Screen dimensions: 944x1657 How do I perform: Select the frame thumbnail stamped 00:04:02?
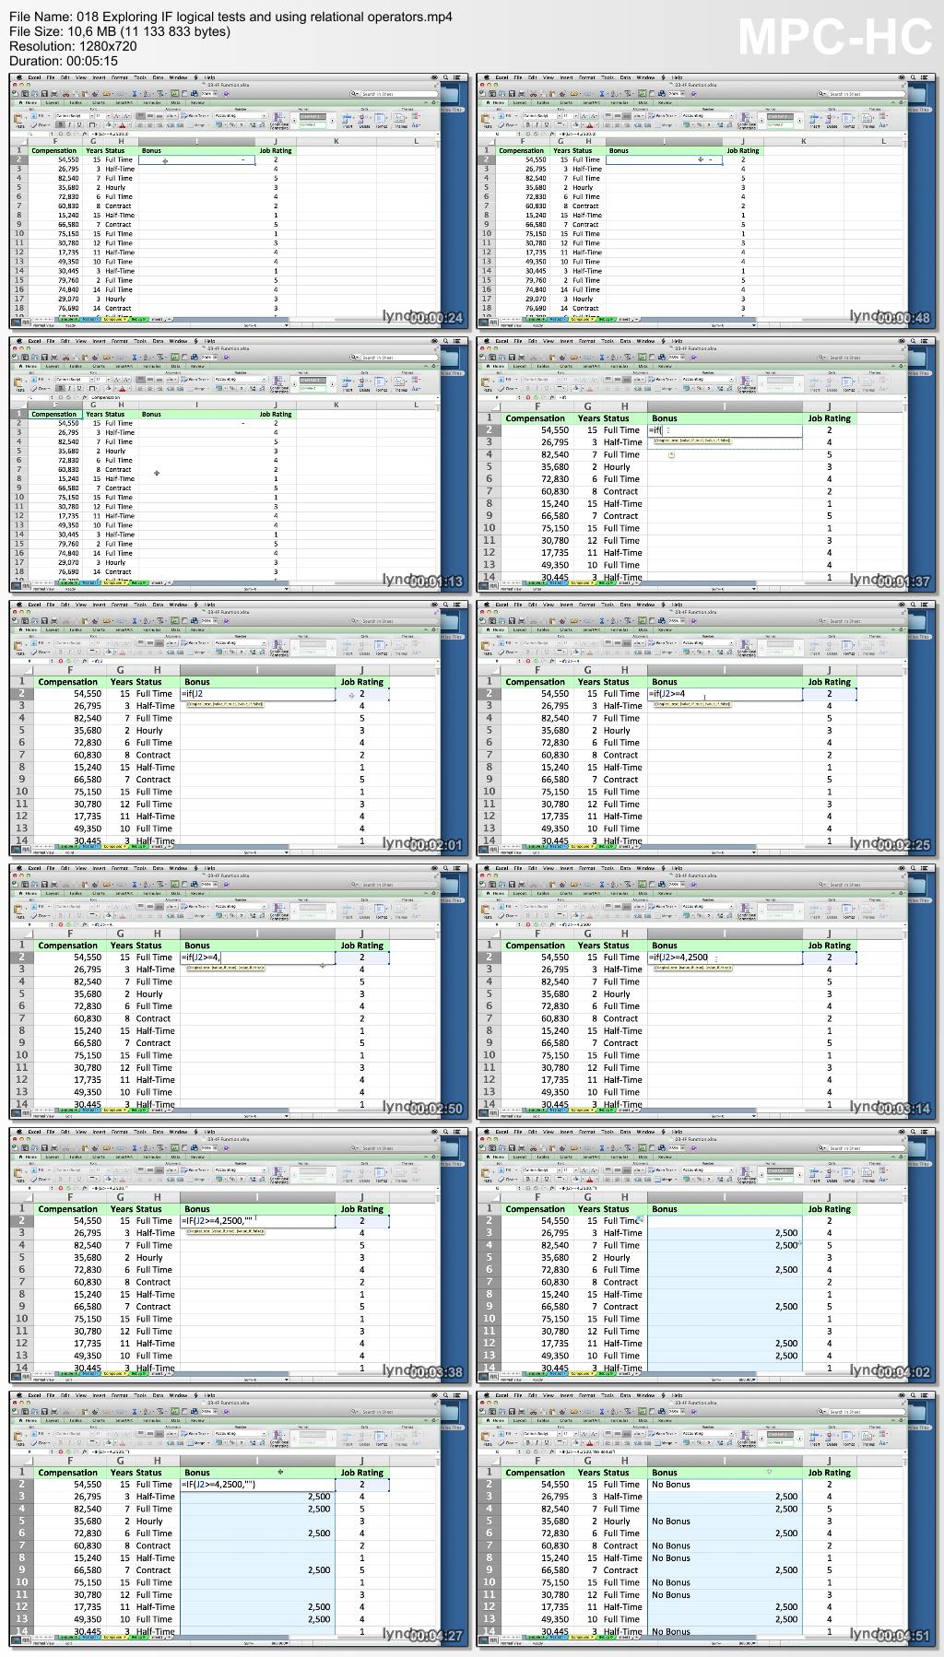pyautogui.click(x=706, y=1255)
